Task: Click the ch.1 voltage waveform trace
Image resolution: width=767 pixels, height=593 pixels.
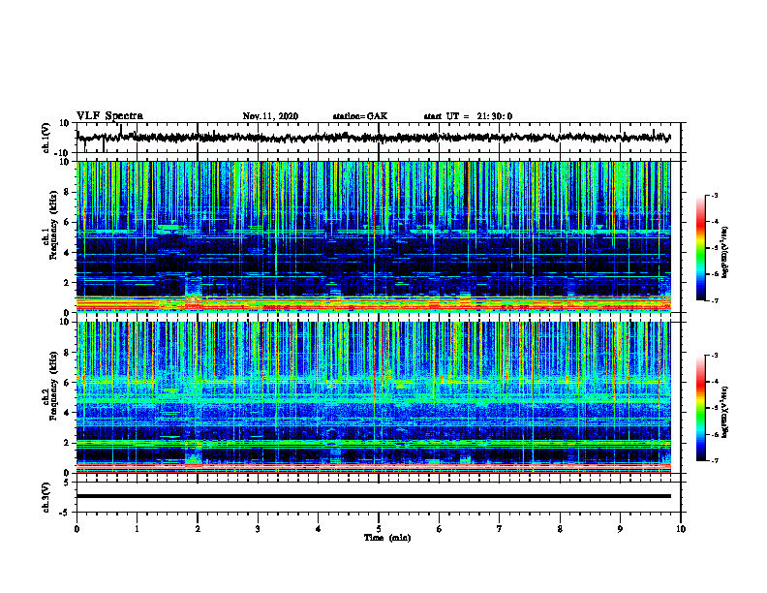Action: [x=374, y=138]
